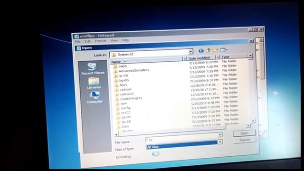The width and height of the screenshot is (304, 171).
Task: Open the View Menu icon
Action: pos(224,50)
